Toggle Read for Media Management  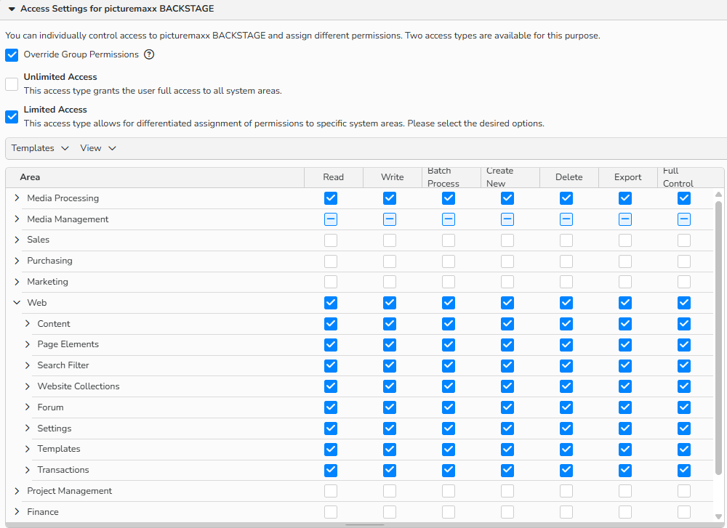point(331,219)
